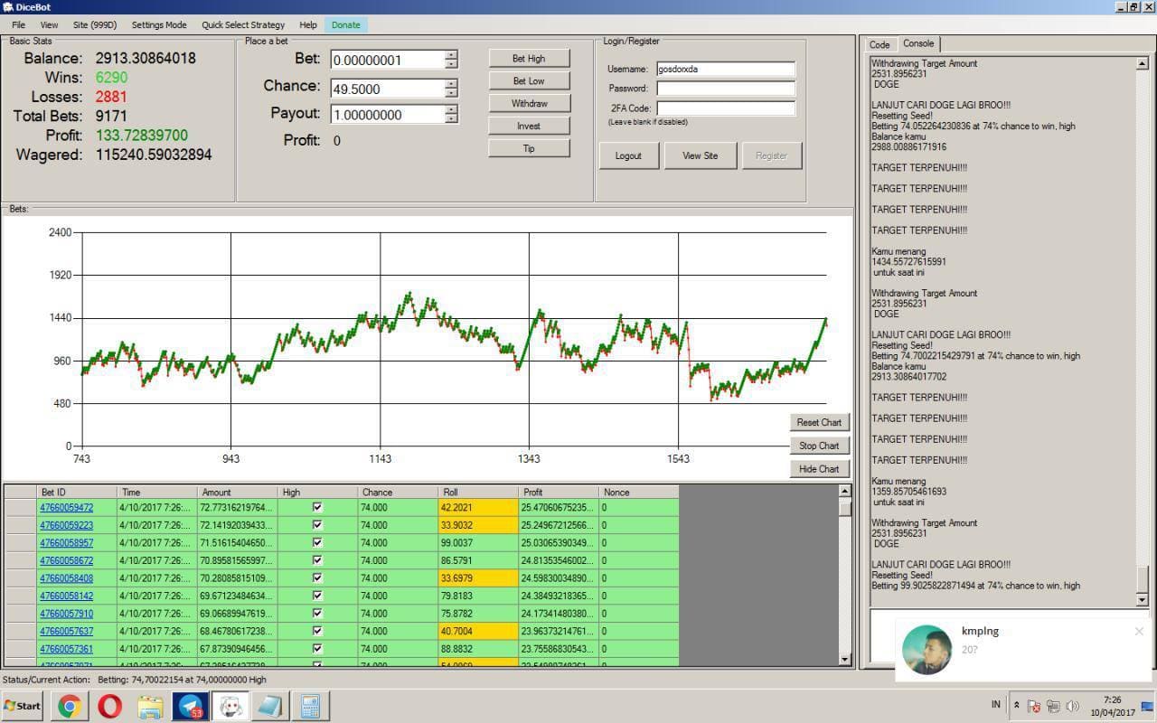The width and height of the screenshot is (1157, 723).
Task: Click the console scrollbar up arrow
Action: point(1142,64)
